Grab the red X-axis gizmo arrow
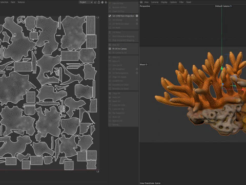Screen dimensions: 246x185 243,89
